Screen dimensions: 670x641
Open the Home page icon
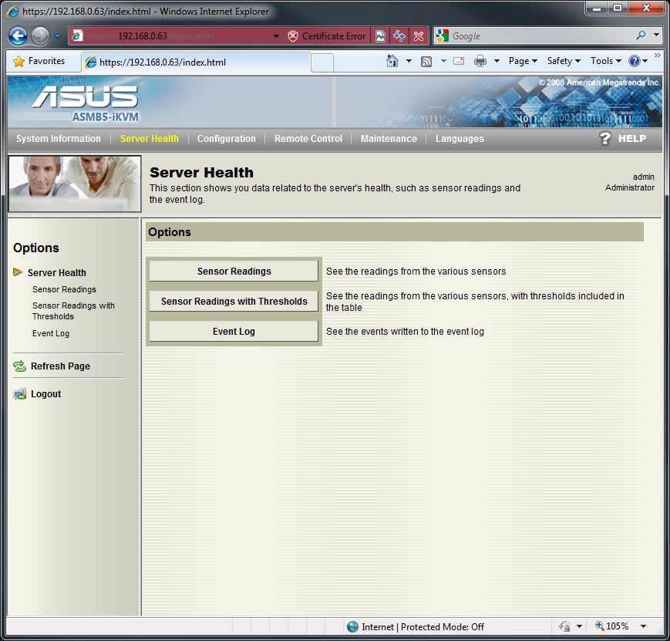[392, 61]
